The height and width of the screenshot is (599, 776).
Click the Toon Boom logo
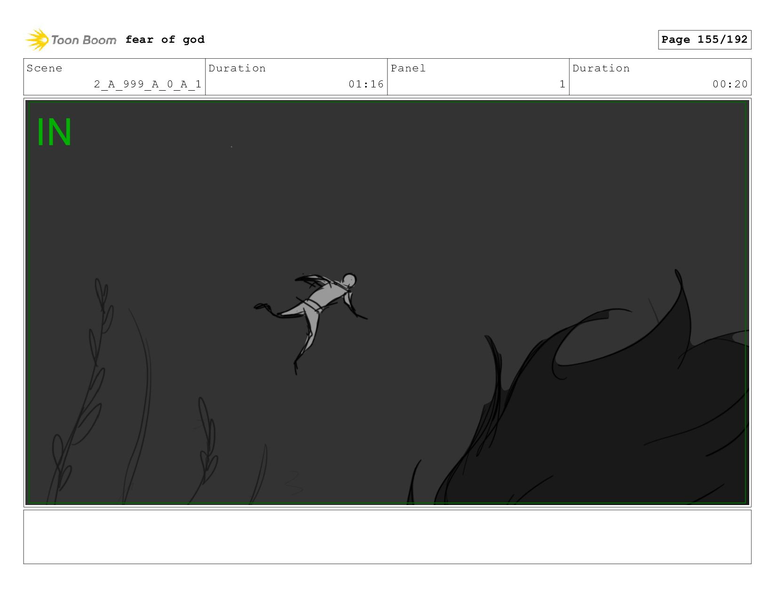coord(71,40)
